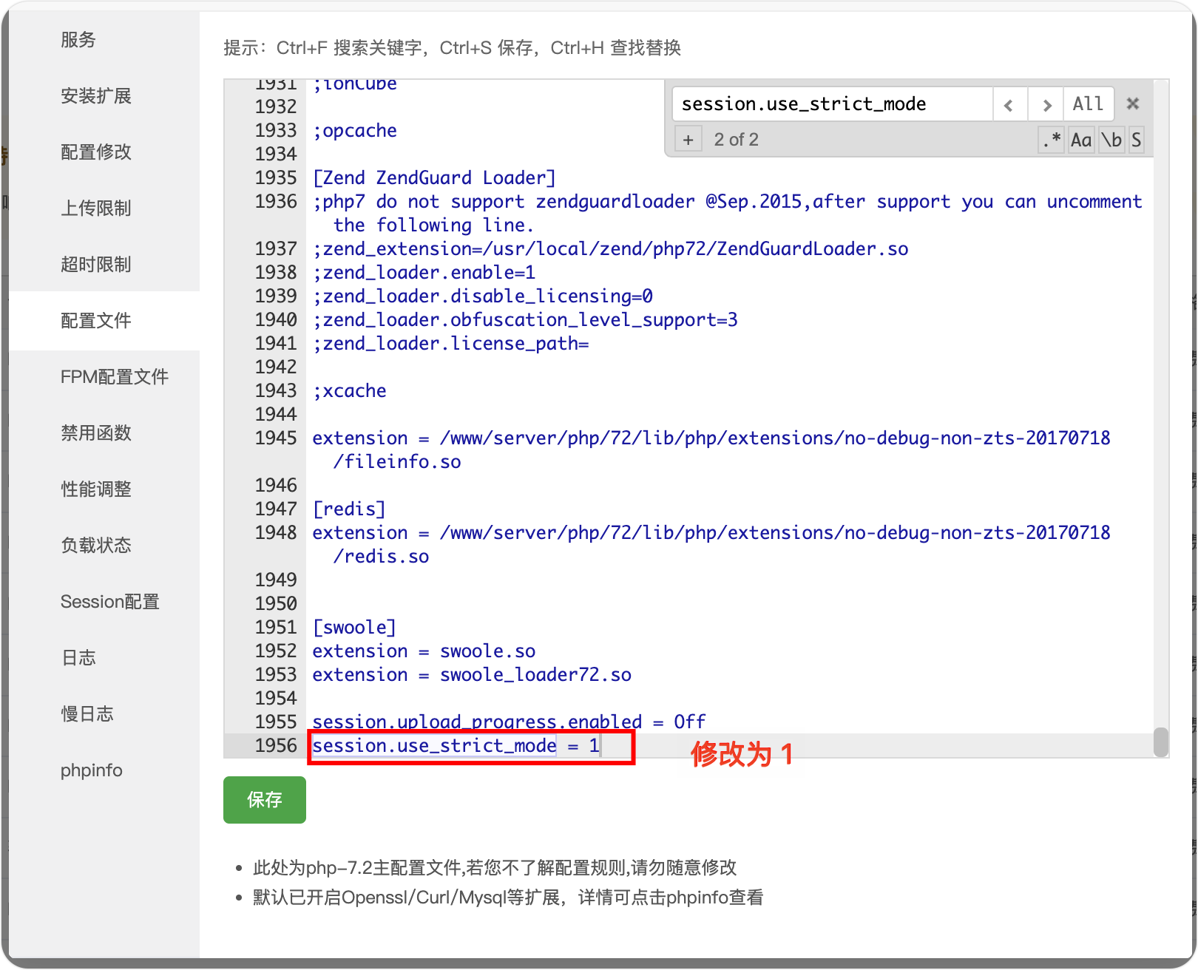Open the 安装扩展 sidebar tab

click(x=104, y=96)
